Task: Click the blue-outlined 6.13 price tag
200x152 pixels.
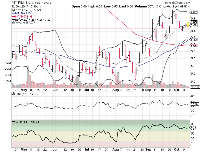Action: [194, 40]
